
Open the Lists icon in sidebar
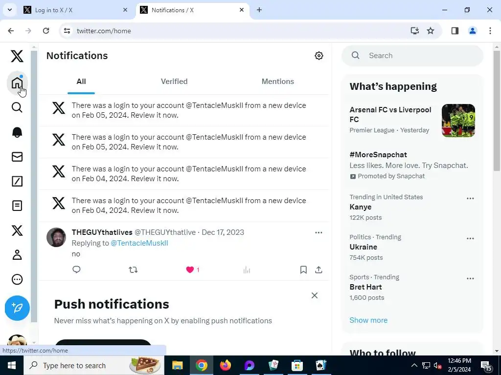[x=17, y=206]
